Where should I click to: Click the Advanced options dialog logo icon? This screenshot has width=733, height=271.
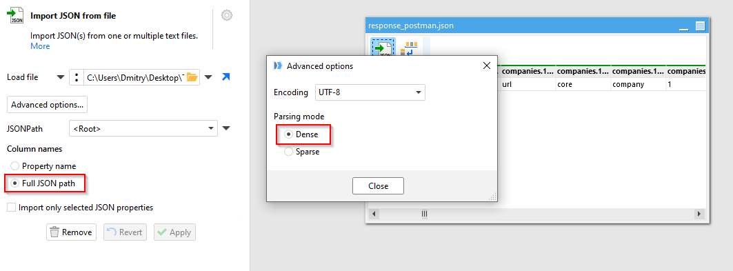pos(278,66)
